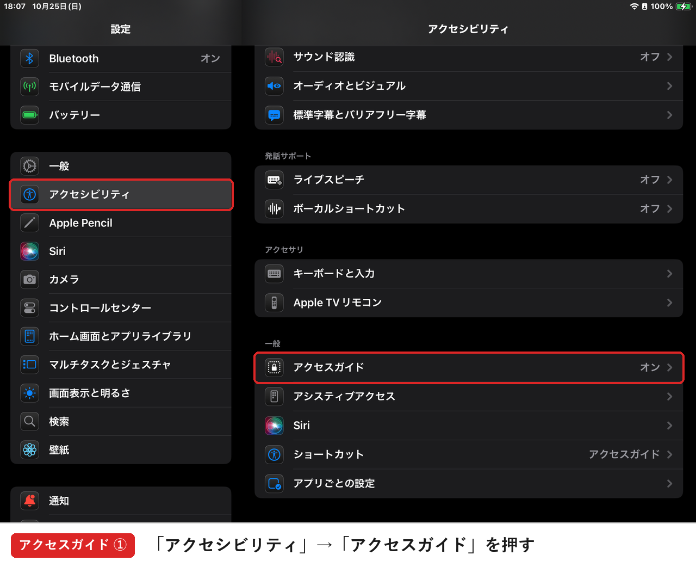
Task: Tap the camera (カメラ) icon
Action: pyautogui.click(x=30, y=279)
